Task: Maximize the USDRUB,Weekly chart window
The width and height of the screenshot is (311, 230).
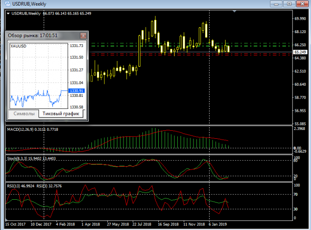Action: point(289,4)
